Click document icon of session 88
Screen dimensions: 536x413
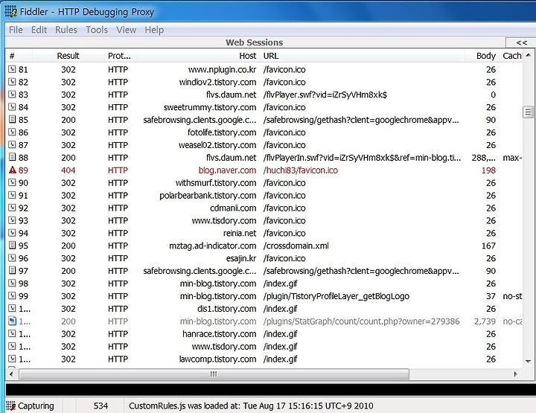(12, 158)
